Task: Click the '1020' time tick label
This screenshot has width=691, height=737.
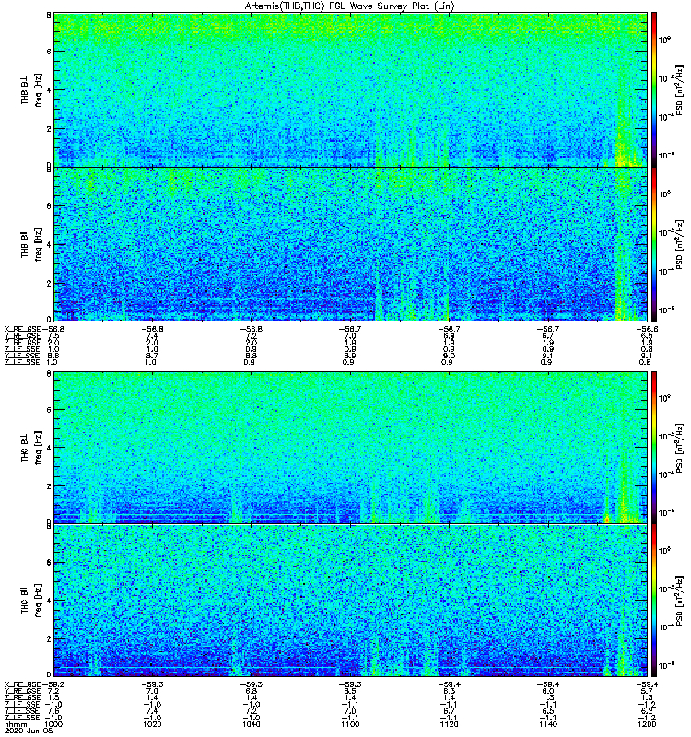Action: [x=152, y=724]
